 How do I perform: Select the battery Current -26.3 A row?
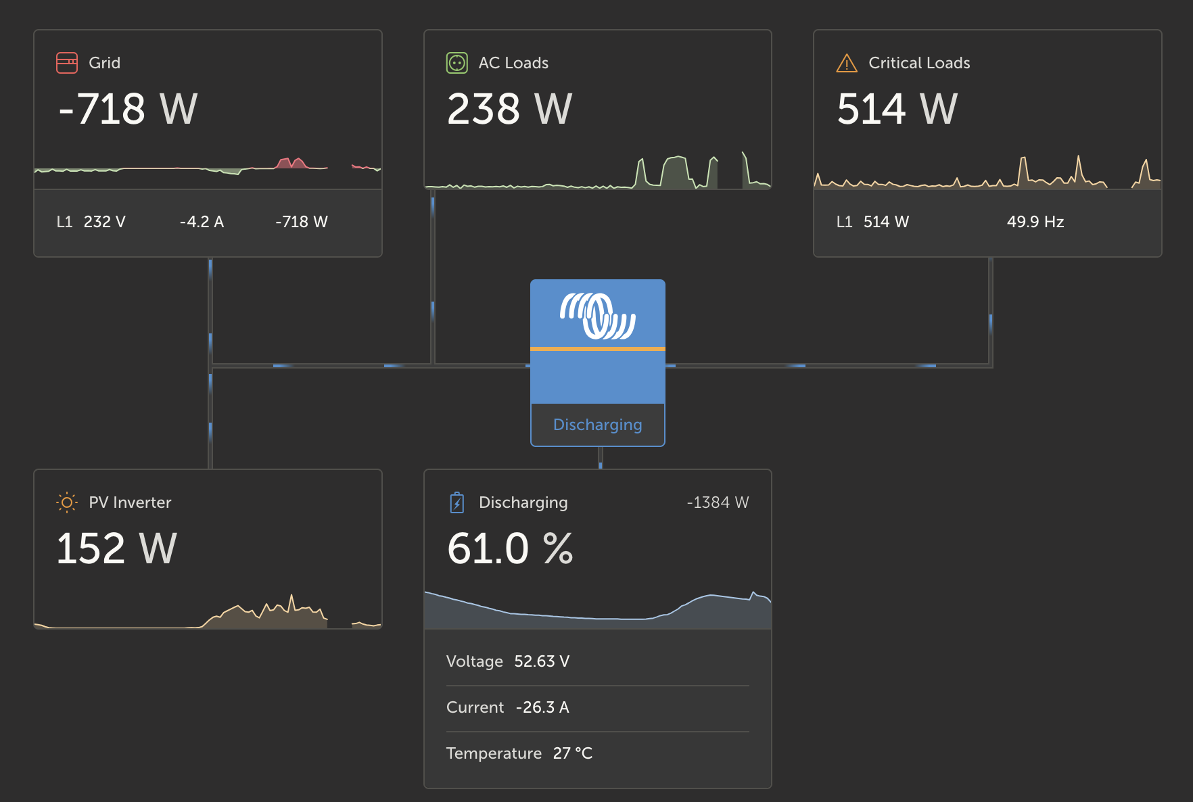[598, 707]
